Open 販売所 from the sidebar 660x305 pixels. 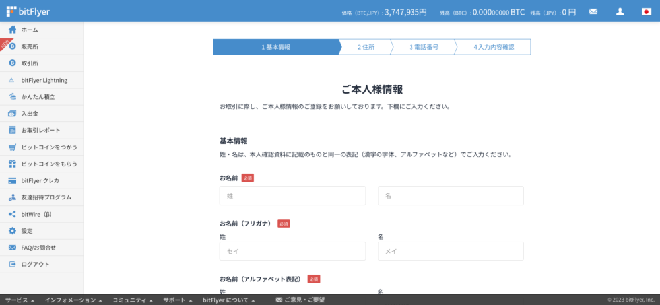click(x=30, y=46)
